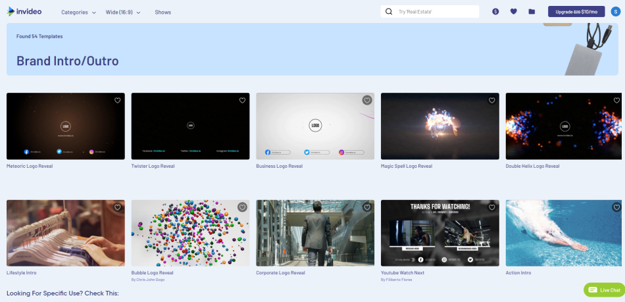Open the Wide (16:9) aspect dropdown

pyautogui.click(x=123, y=13)
